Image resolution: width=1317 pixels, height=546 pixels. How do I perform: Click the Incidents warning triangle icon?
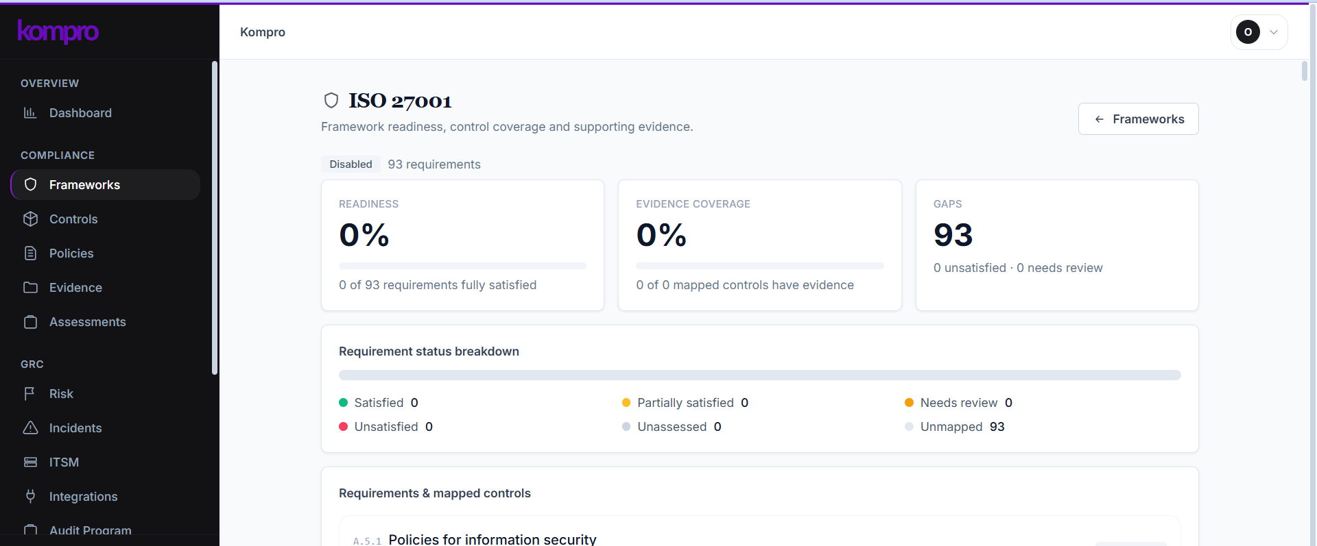pyautogui.click(x=30, y=428)
